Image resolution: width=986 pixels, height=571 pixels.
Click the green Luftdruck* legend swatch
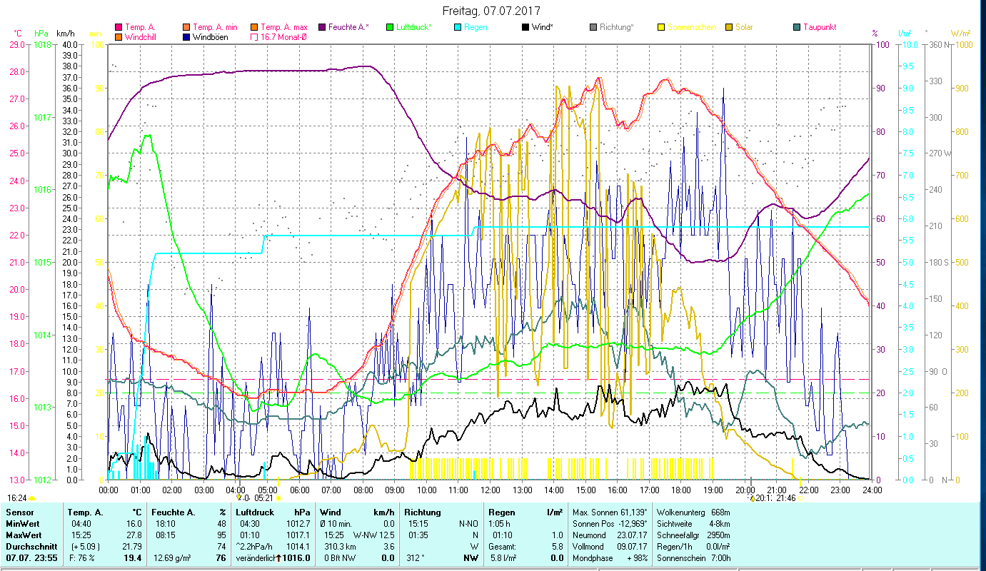click(x=389, y=28)
